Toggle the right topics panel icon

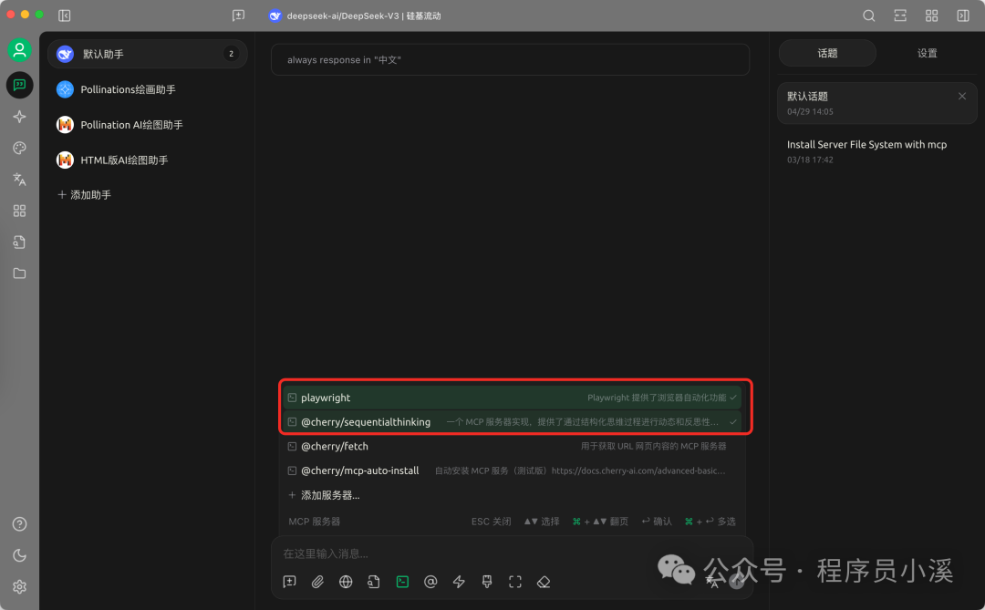coord(963,16)
